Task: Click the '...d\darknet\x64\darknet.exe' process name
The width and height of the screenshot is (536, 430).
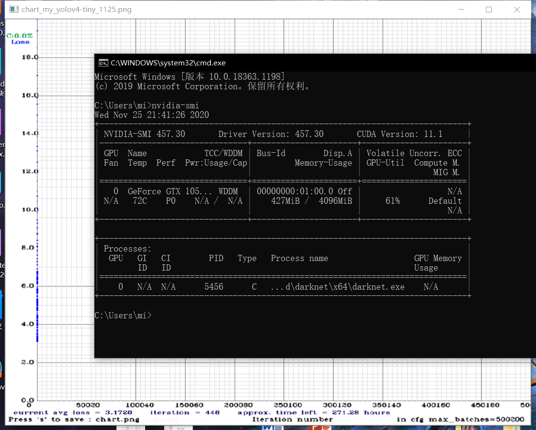Action: (337, 286)
